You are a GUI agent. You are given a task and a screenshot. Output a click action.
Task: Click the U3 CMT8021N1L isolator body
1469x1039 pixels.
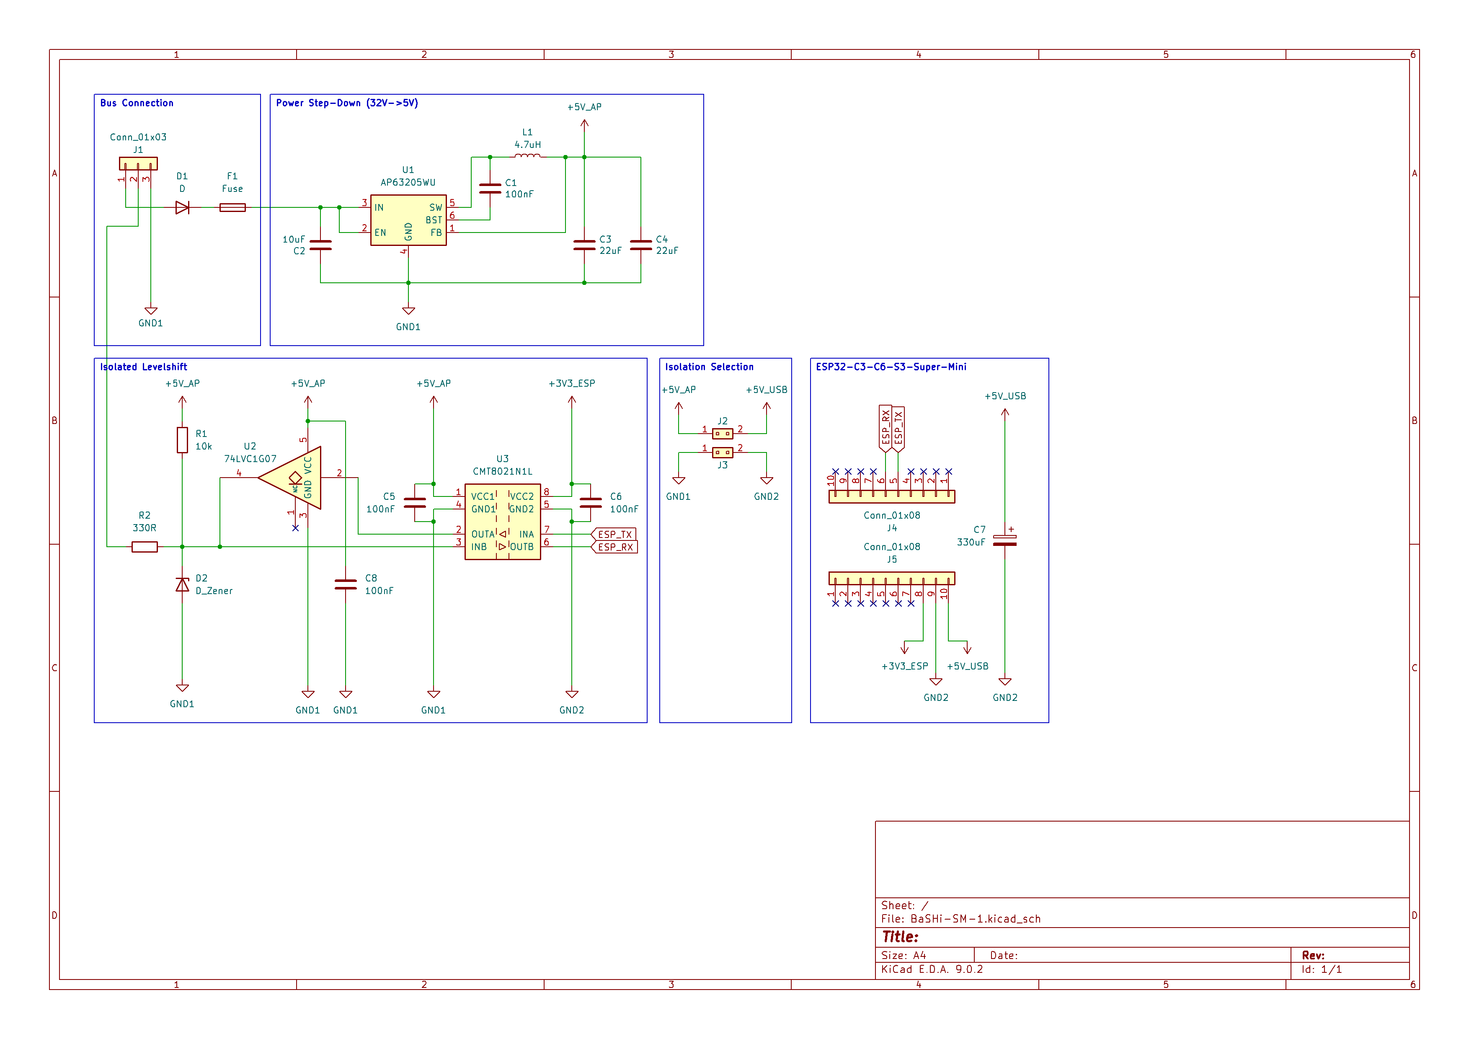(x=503, y=522)
